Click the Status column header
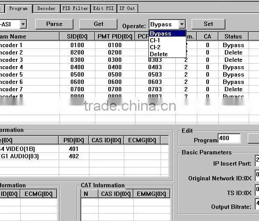The image size is (259, 221). tap(233, 36)
